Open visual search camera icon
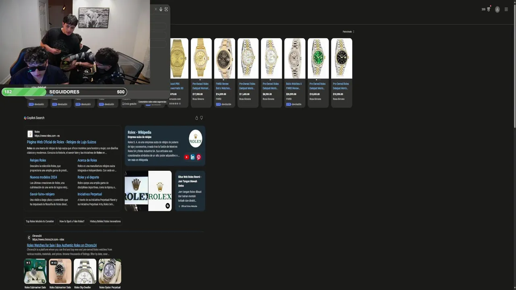The width and height of the screenshot is (516, 290). pos(166,9)
